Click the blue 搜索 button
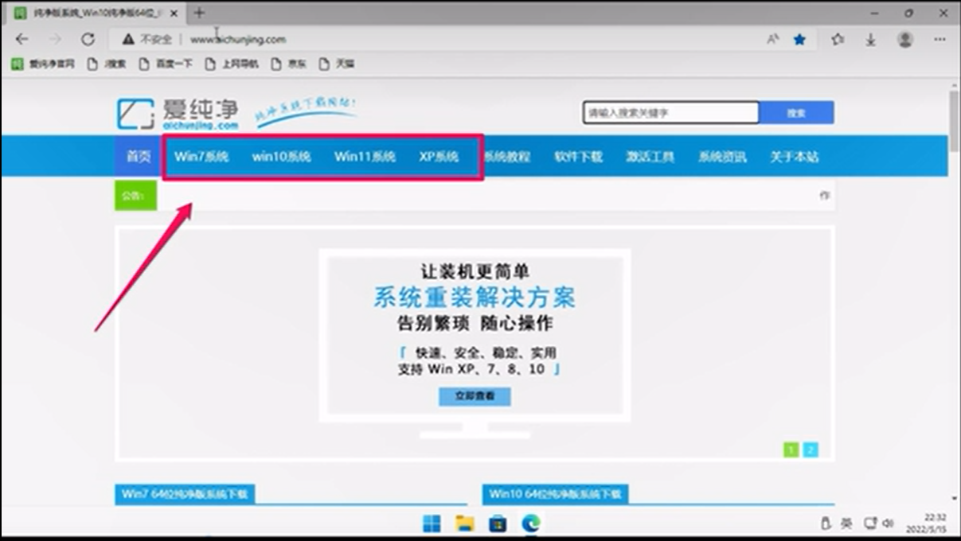 click(796, 113)
